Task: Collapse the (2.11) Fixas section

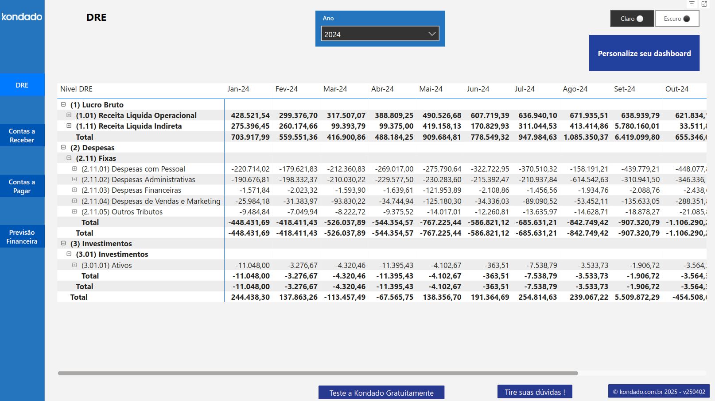Action: tap(69, 158)
